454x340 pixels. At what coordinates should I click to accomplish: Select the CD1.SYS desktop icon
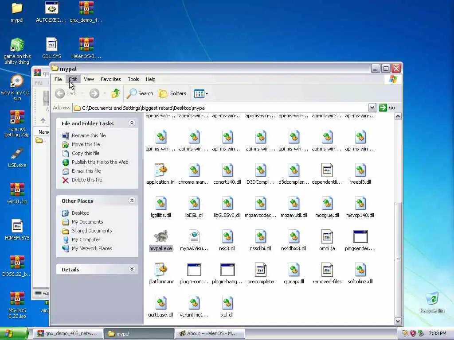(51, 45)
